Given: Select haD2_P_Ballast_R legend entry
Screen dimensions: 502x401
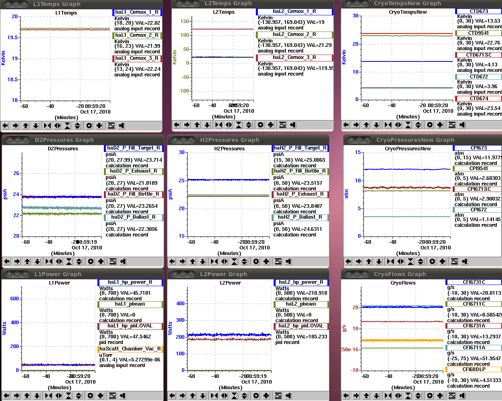Looking at the screenshot, I should (x=133, y=217).
